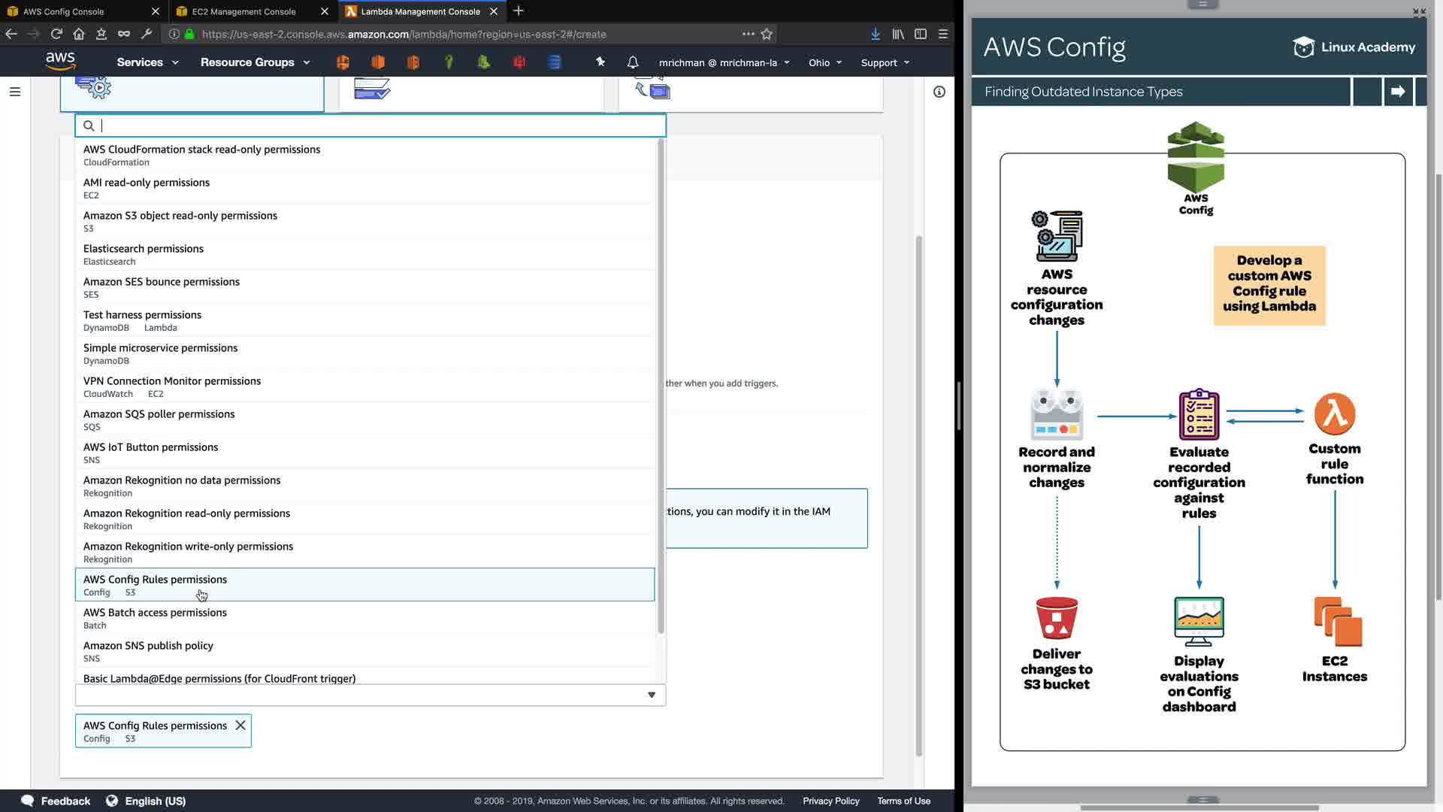This screenshot has width=1443, height=812.
Task: Reload the page with refresh icon
Action: click(56, 34)
